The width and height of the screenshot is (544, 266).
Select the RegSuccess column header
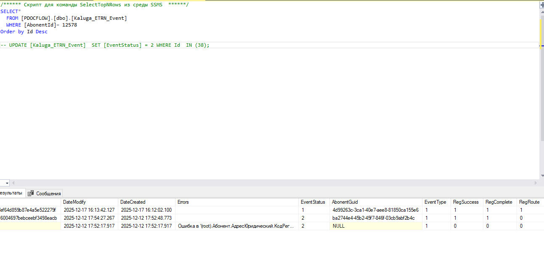466,202
